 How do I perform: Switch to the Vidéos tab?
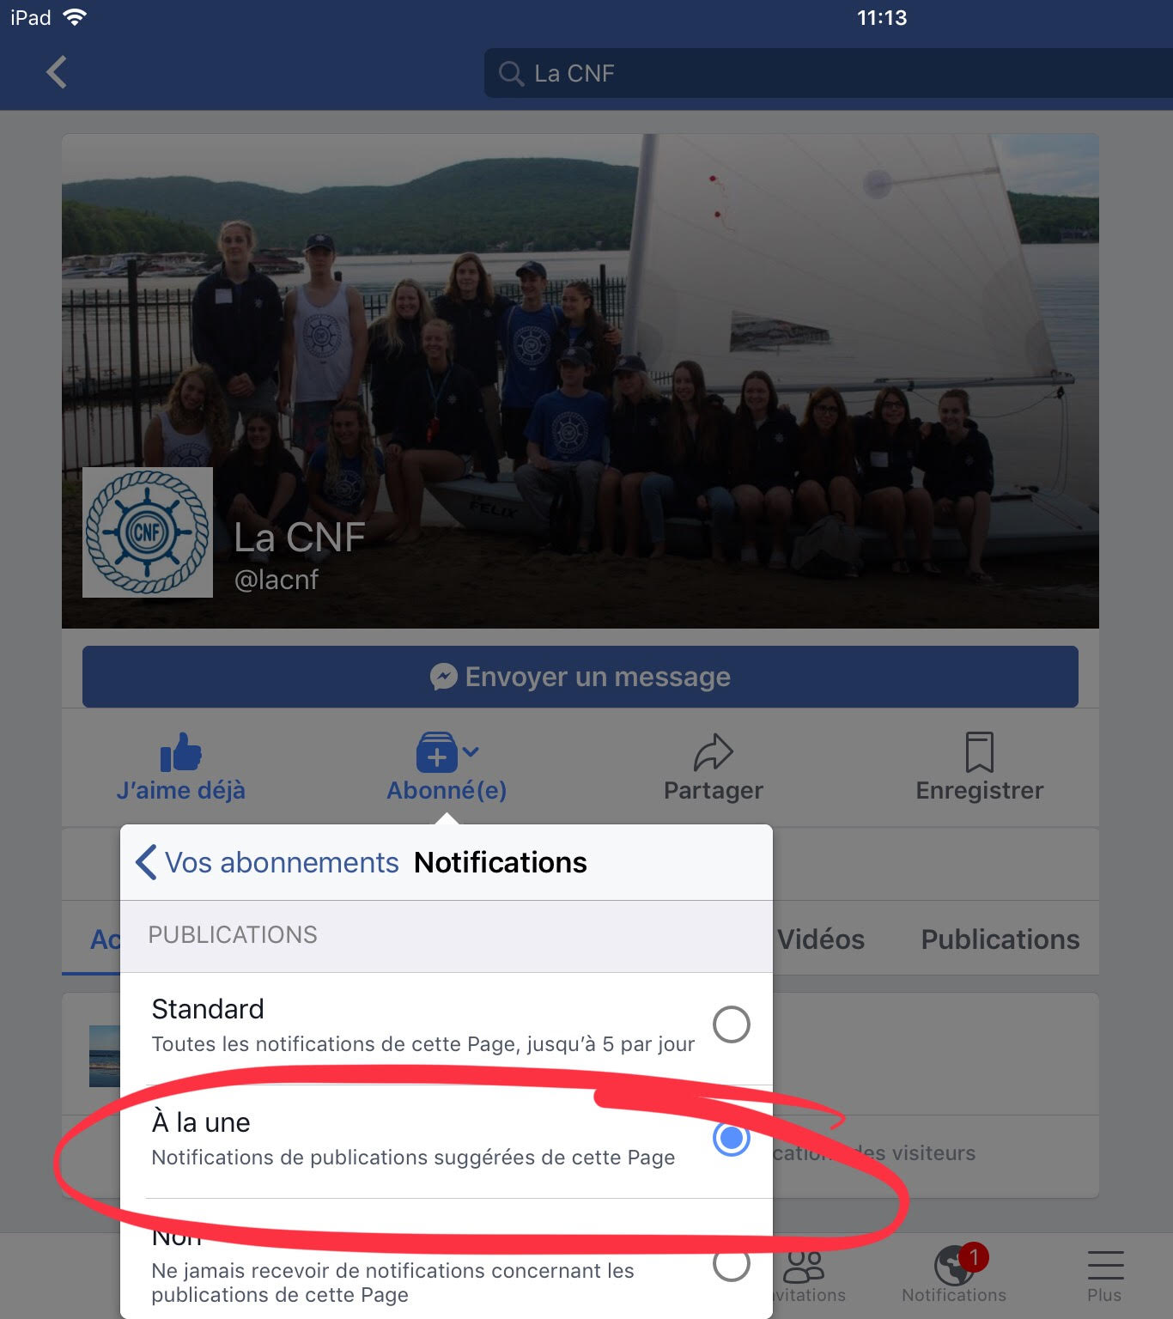point(821,939)
